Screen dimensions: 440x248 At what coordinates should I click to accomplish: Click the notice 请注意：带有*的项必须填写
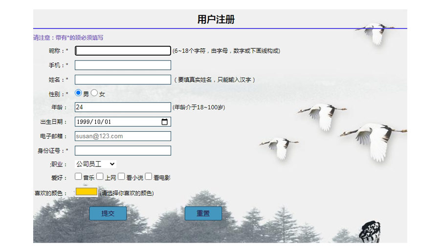(x=68, y=38)
